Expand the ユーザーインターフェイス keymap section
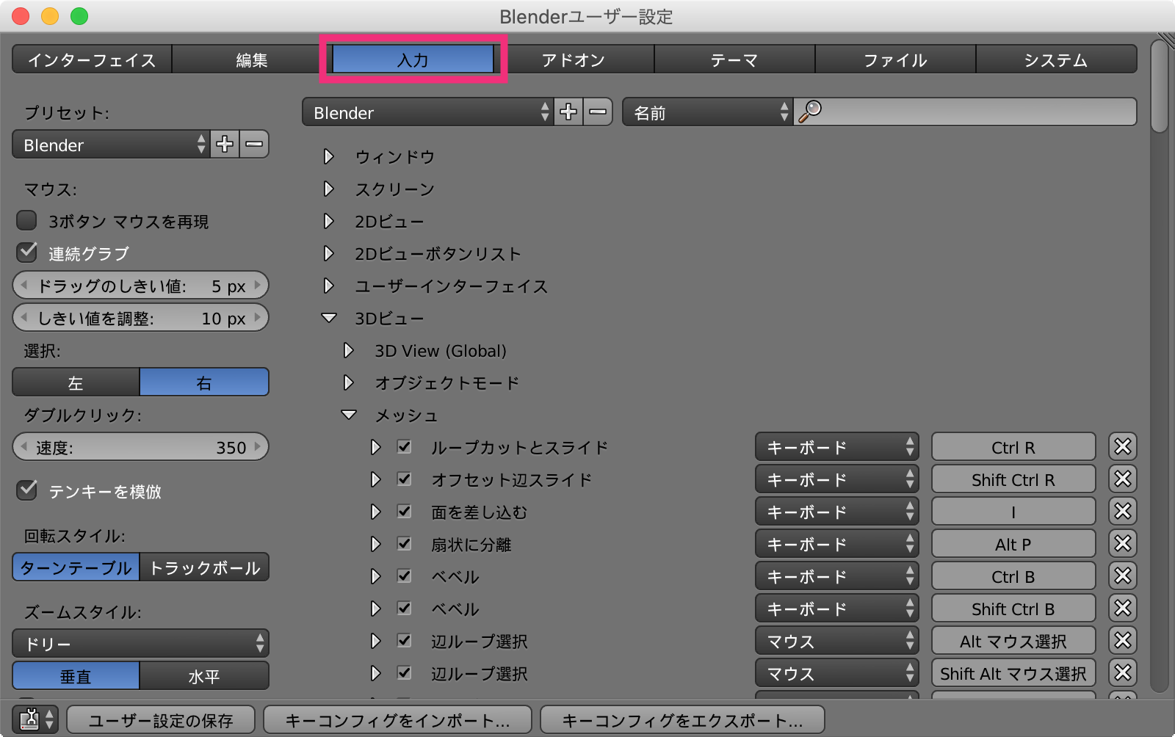The image size is (1175, 737). pyautogui.click(x=329, y=286)
